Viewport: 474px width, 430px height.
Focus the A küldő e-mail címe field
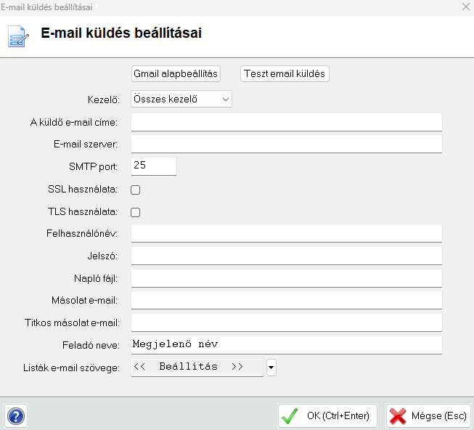tap(286, 122)
